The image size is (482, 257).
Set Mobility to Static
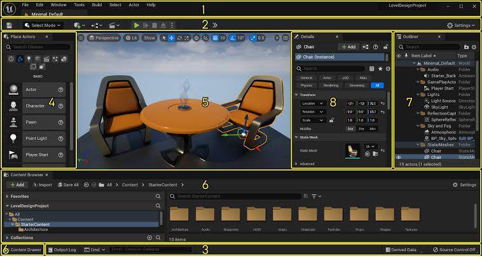350,128
